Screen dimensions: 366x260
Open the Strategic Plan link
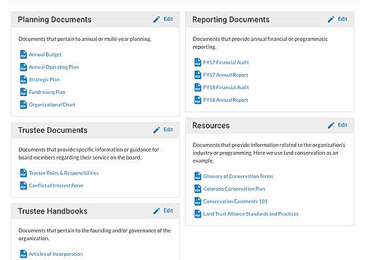coord(44,79)
